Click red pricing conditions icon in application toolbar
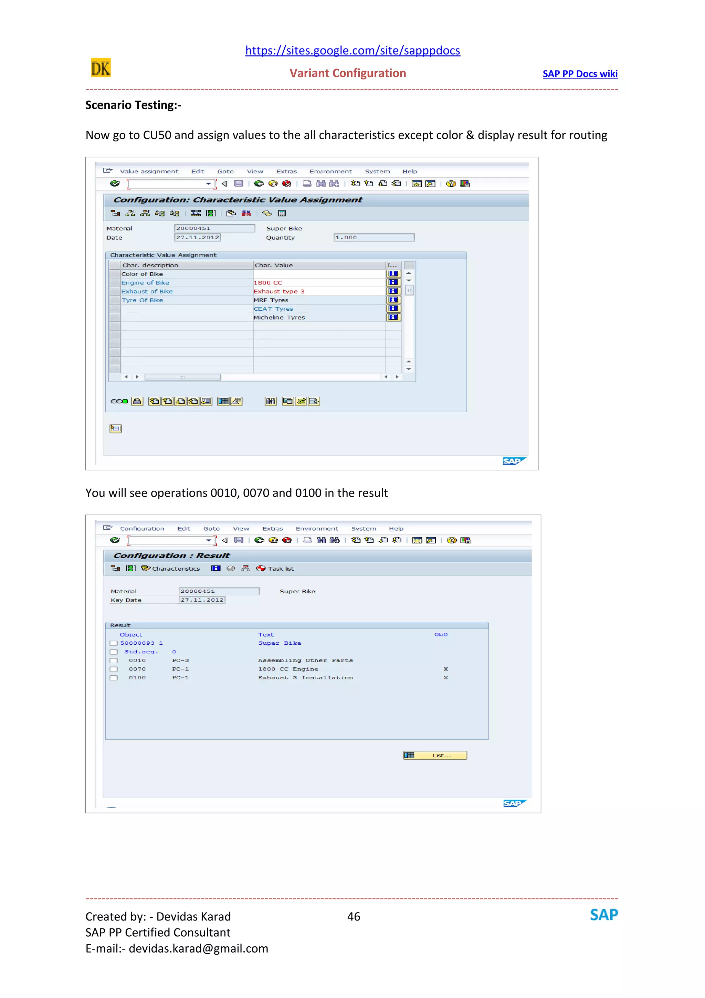The image size is (705, 998). 246,214
